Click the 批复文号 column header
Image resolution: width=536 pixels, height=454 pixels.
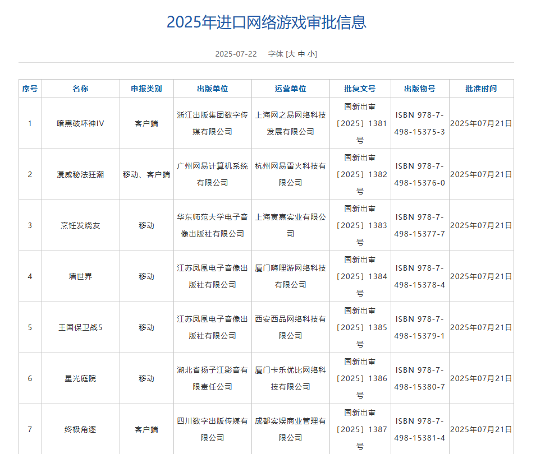coord(360,89)
